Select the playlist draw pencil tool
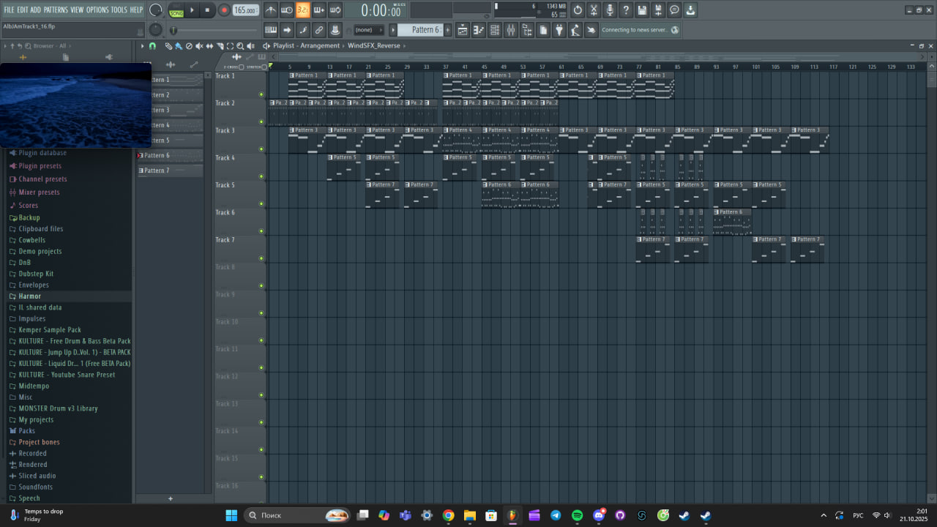 tap(168, 45)
